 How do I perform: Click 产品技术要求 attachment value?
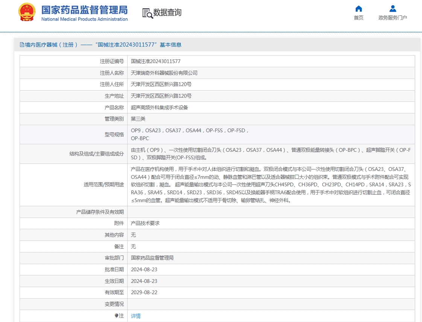pos(145,223)
